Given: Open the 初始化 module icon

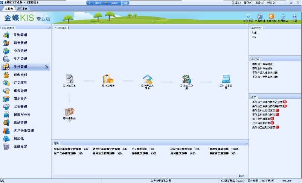Looking at the screenshot, I should tap(6, 139).
